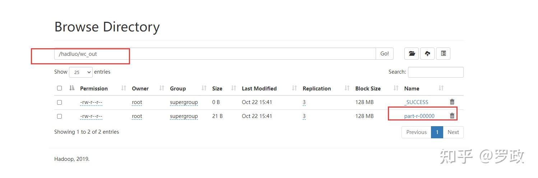Sort by the Permission column arrows
Viewport: 538px width, 178px height.
(x=124, y=88)
